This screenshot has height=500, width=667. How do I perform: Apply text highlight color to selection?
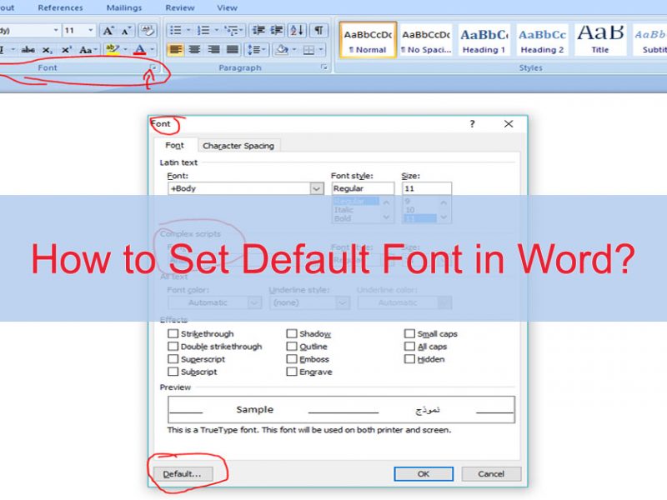point(111,48)
